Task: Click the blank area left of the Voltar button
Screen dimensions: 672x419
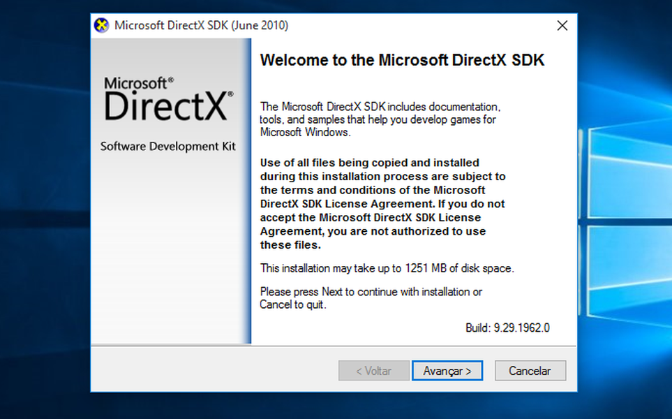Action: click(x=209, y=371)
